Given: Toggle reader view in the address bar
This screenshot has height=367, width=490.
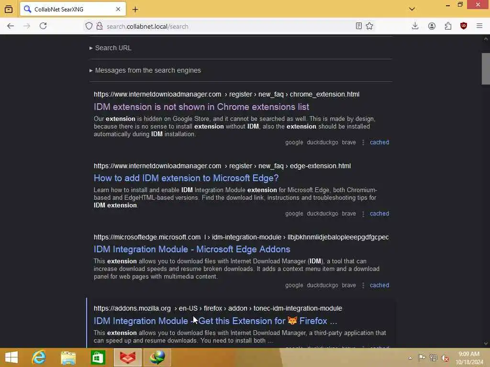Looking at the screenshot, I should click(x=359, y=26).
